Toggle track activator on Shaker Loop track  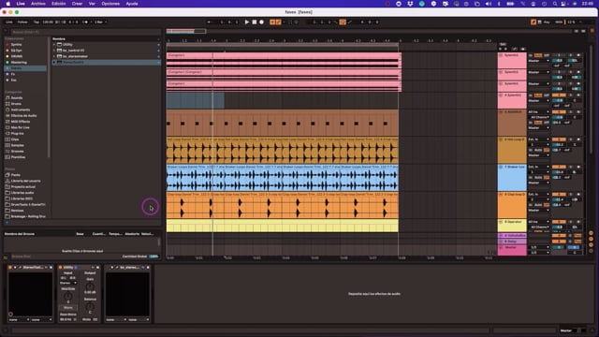(x=559, y=167)
